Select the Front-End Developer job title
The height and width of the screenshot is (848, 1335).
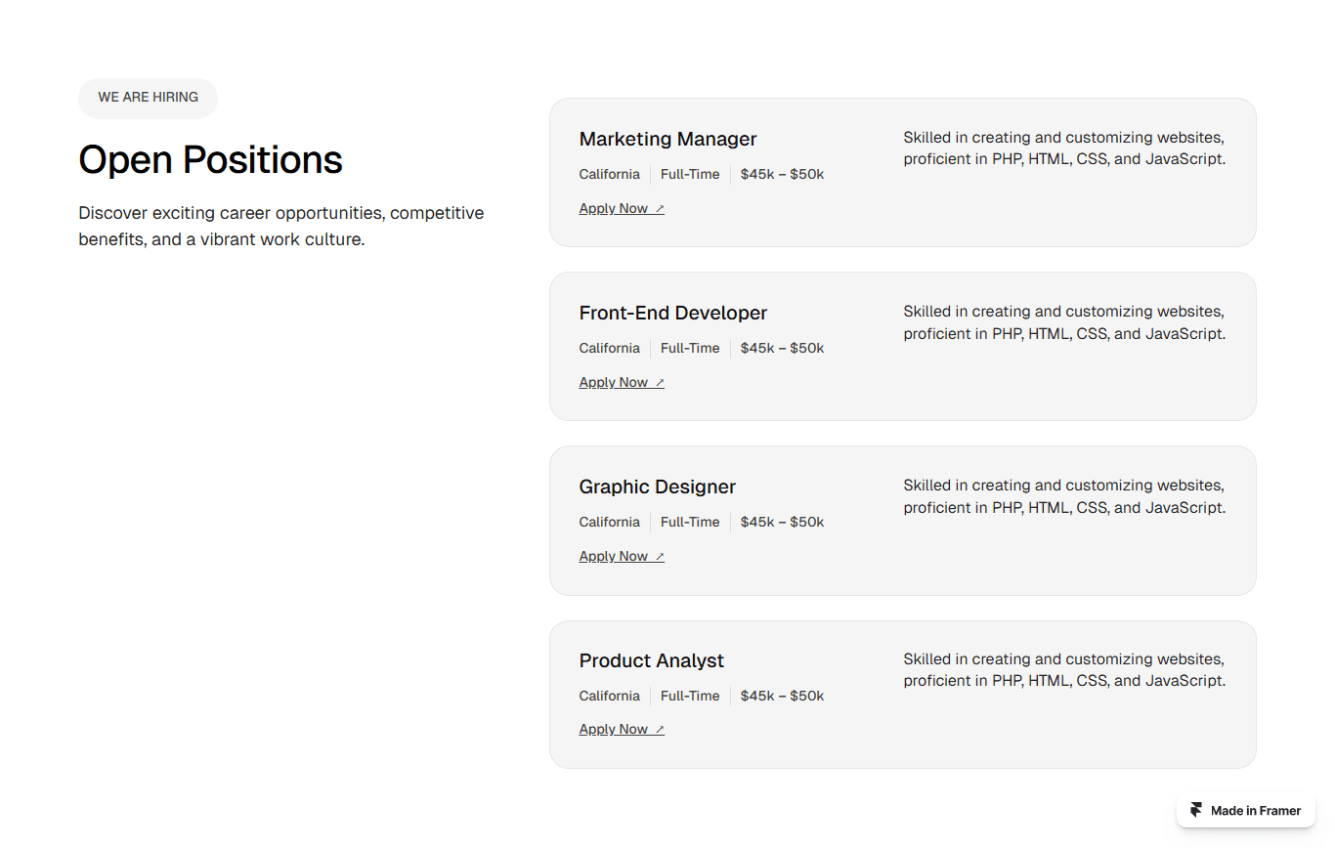pos(672,313)
